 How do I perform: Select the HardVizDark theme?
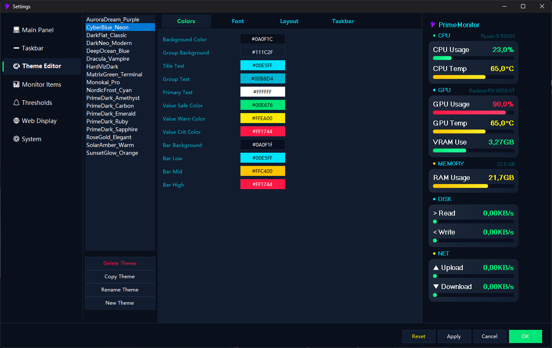[120, 66]
